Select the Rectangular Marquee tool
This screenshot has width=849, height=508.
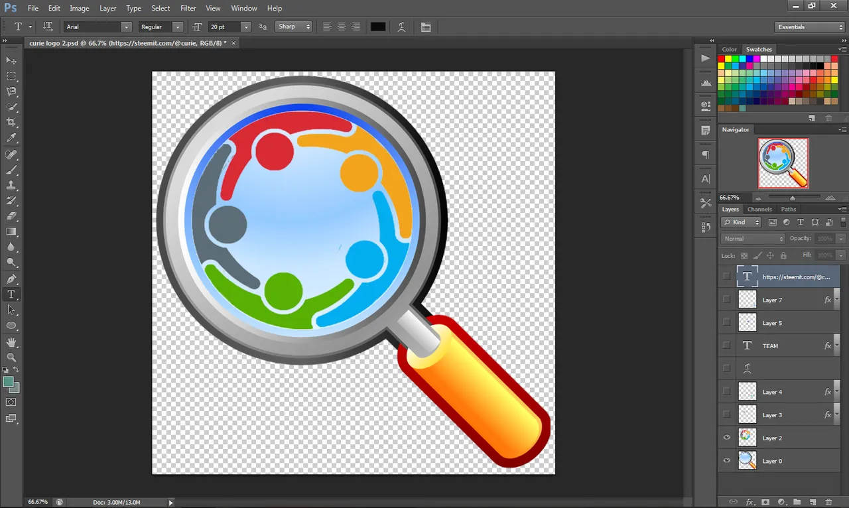11,76
